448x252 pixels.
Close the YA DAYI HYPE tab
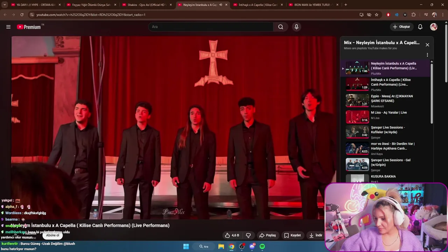click(x=60, y=5)
